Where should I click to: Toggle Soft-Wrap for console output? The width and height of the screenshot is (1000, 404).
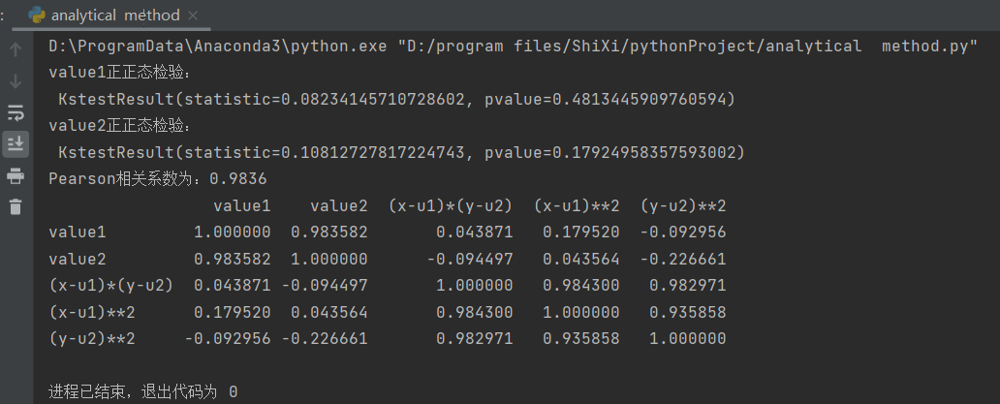click(16, 112)
